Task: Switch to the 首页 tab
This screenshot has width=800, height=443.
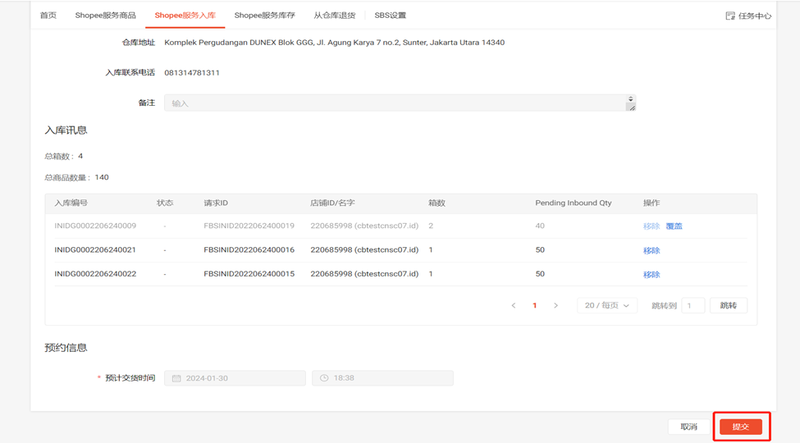Action: coord(48,16)
